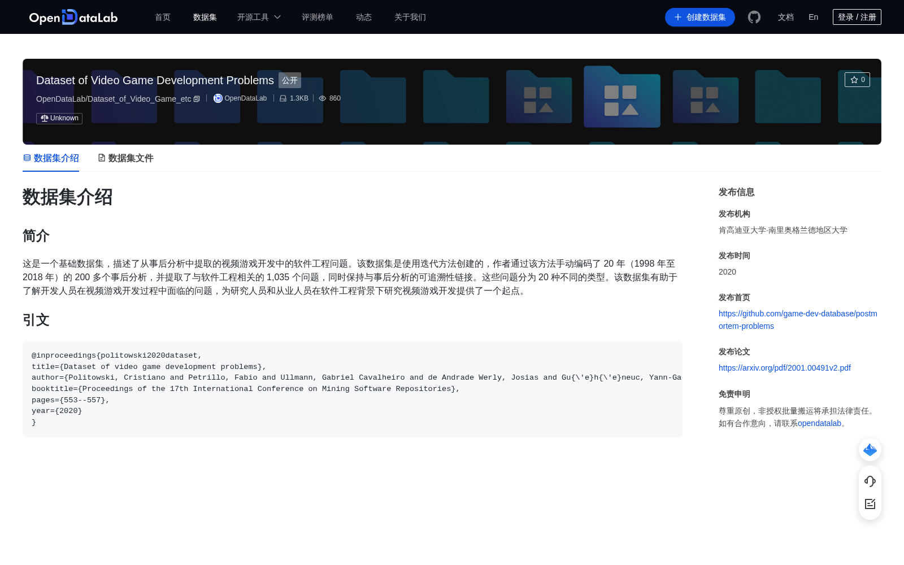Click the OpenDataLab owner name
Screen dimensions: 904x565
[x=246, y=98]
